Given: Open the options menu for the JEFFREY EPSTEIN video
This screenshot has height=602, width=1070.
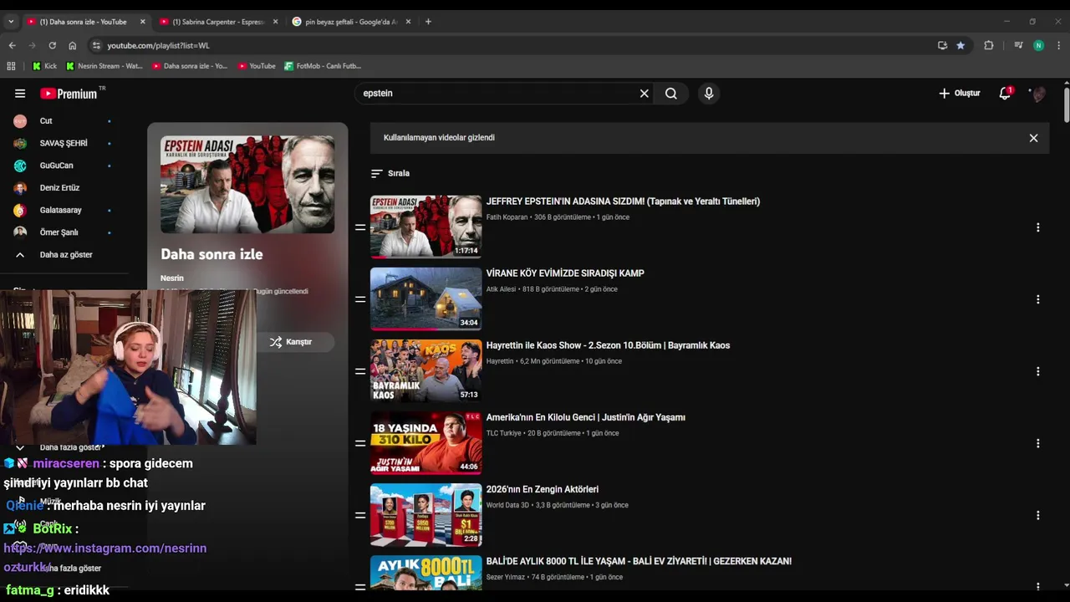Looking at the screenshot, I should (1037, 227).
